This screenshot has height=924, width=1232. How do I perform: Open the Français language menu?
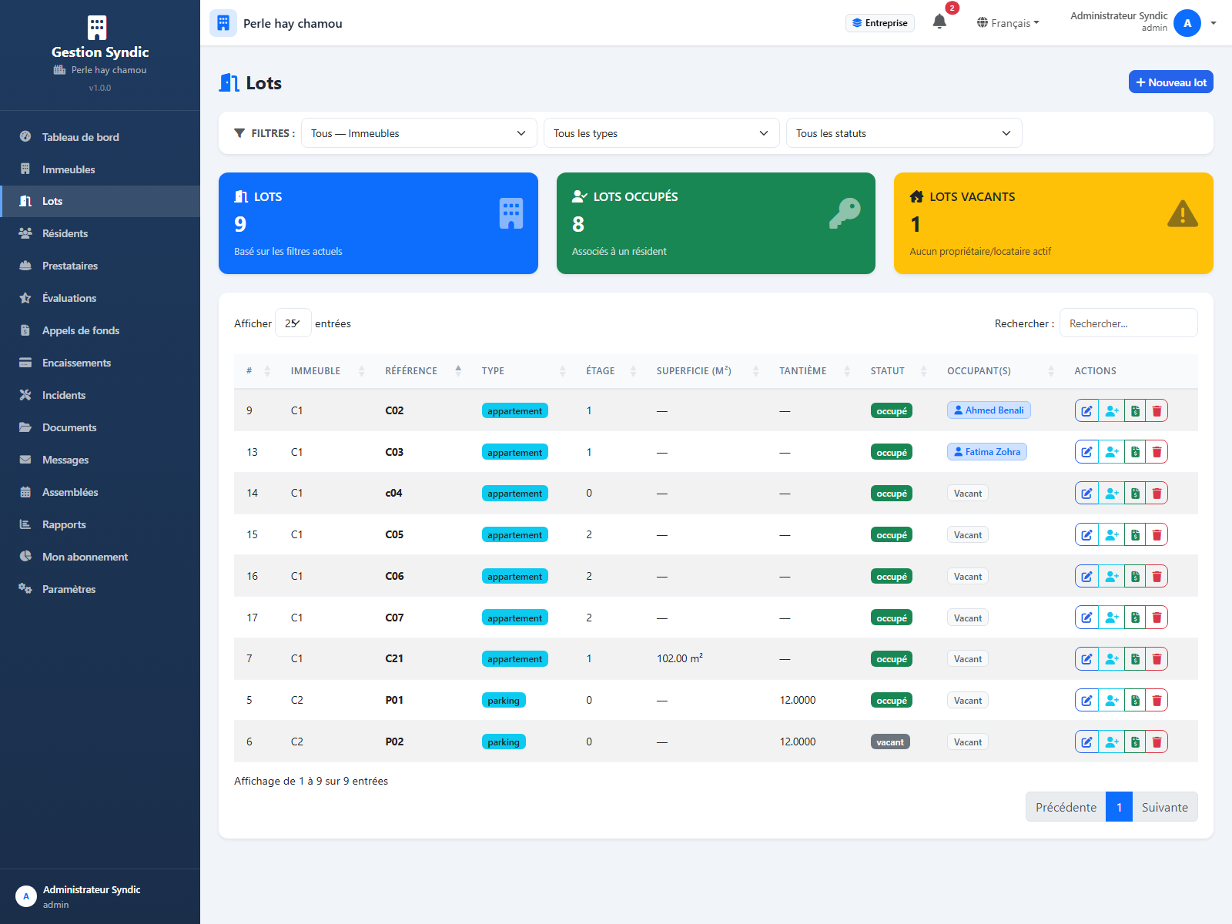point(1008,23)
